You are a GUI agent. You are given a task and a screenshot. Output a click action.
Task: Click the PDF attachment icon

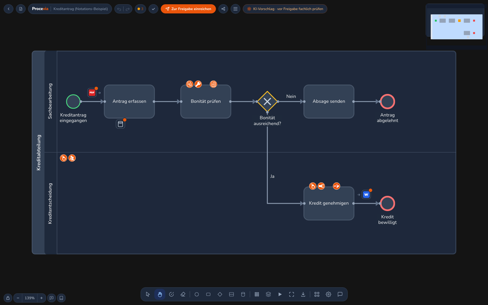tap(92, 92)
